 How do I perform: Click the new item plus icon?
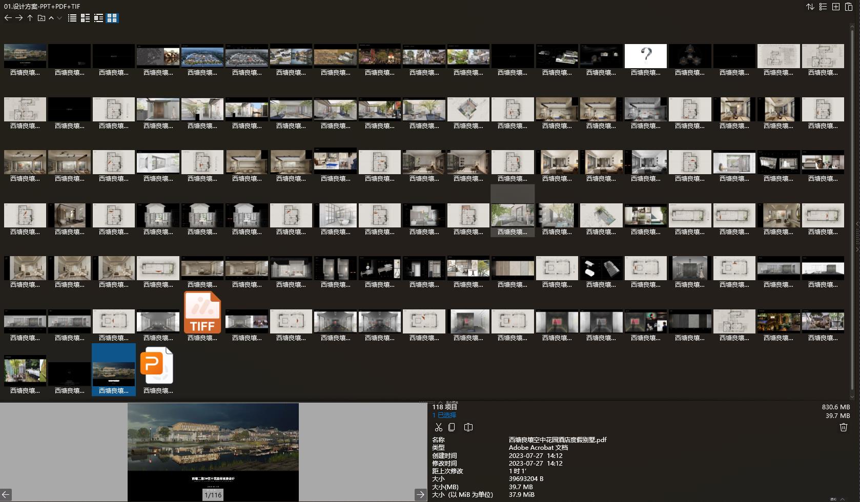(x=836, y=7)
